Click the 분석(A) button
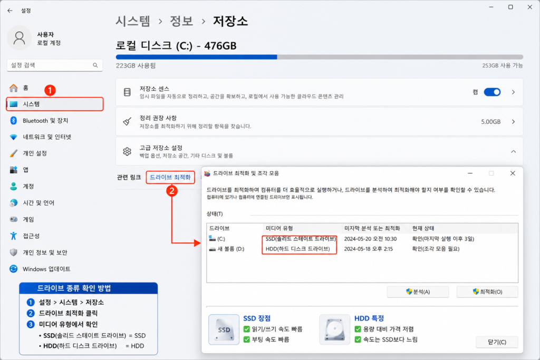This screenshot has width=540, height=360. (x=418, y=292)
